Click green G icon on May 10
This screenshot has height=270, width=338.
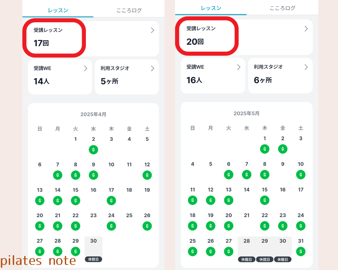300,174
